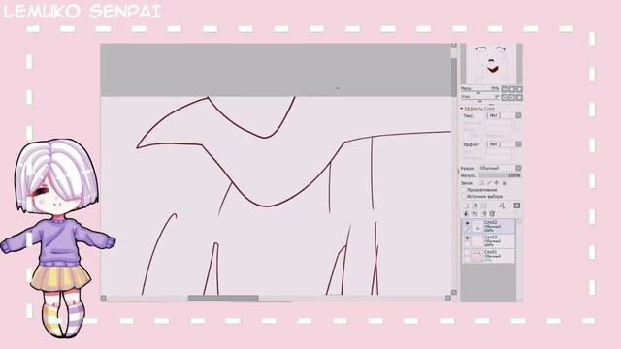Click the 'Эффект' value field 'Нет'
Viewport: 621px width, 349px height.
pyautogui.click(x=501, y=144)
